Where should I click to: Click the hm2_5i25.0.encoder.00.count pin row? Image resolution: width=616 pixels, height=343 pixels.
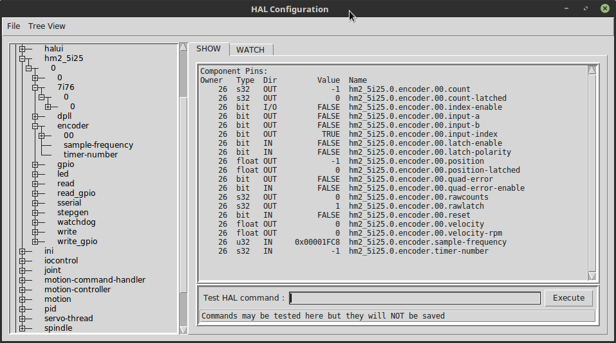pos(335,89)
